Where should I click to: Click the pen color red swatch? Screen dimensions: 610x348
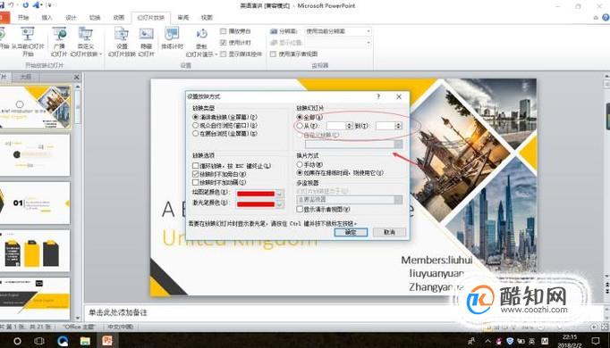pyautogui.click(x=256, y=194)
